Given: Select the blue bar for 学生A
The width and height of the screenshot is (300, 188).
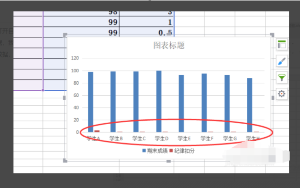Looking at the screenshot, I should coord(90,102).
